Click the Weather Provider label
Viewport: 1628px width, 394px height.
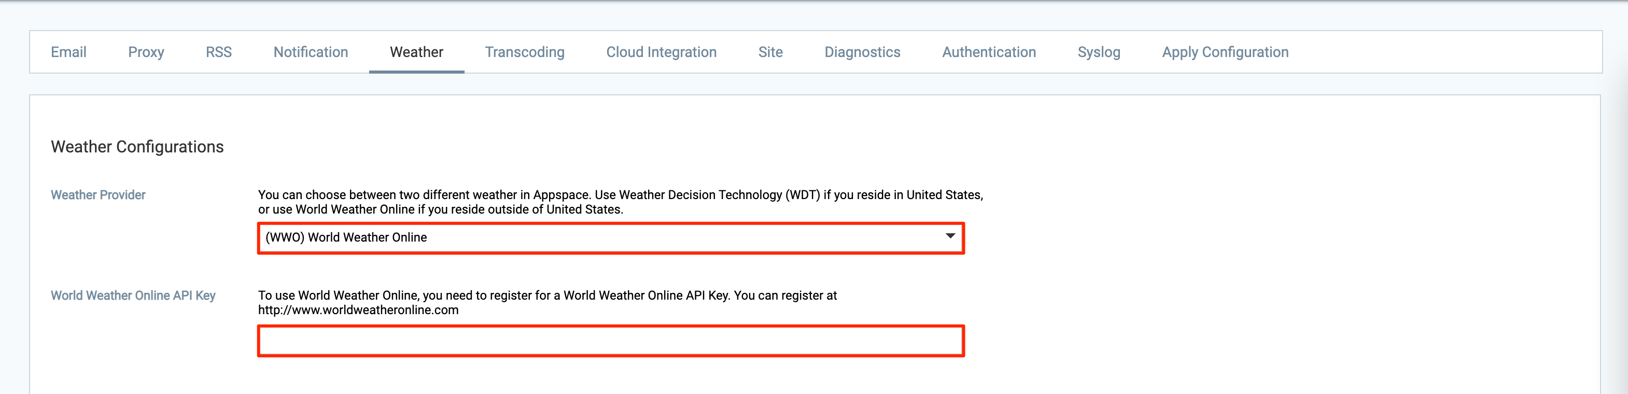pos(98,195)
